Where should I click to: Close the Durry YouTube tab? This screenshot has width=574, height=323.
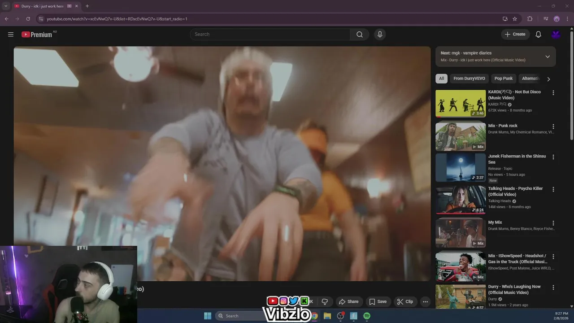[x=77, y=6]
